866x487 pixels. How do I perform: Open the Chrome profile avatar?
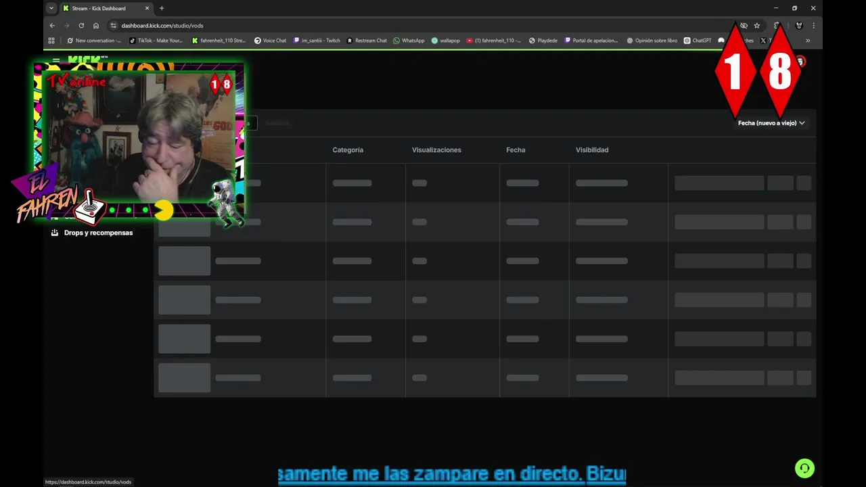point(799,26)
